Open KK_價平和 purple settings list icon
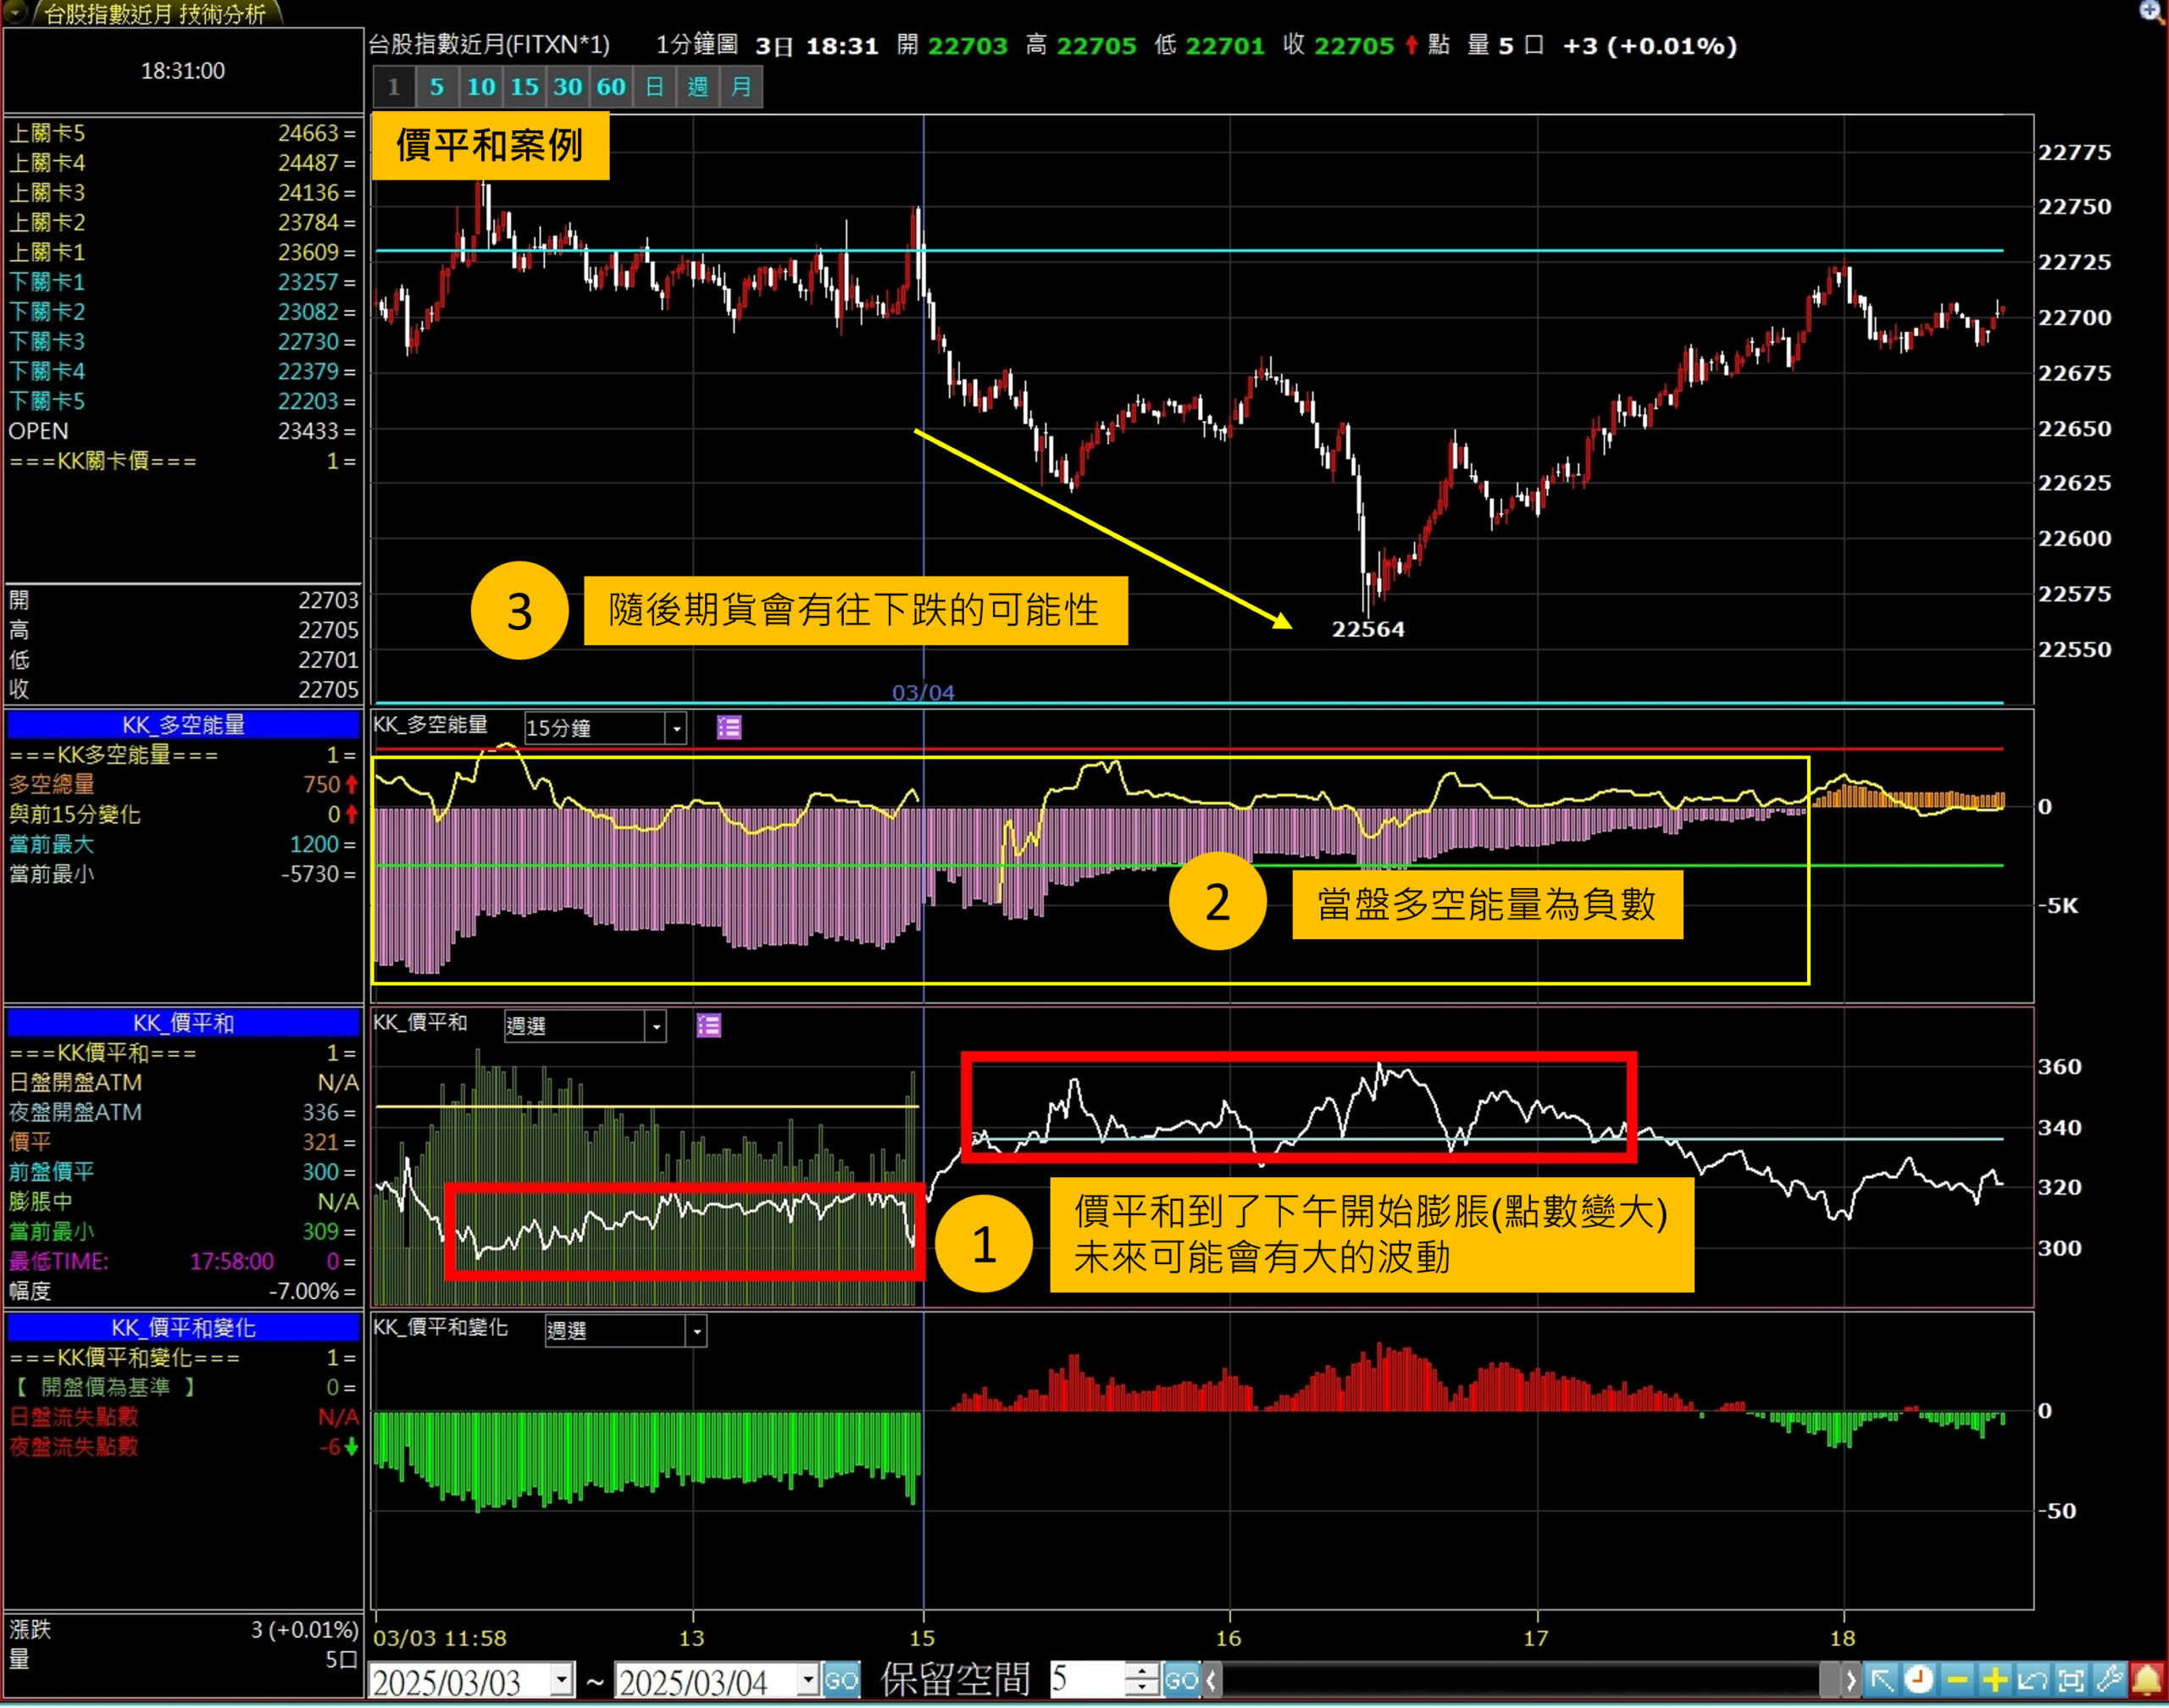This screenshot has width=2169, height=1708. point(708,1025)
